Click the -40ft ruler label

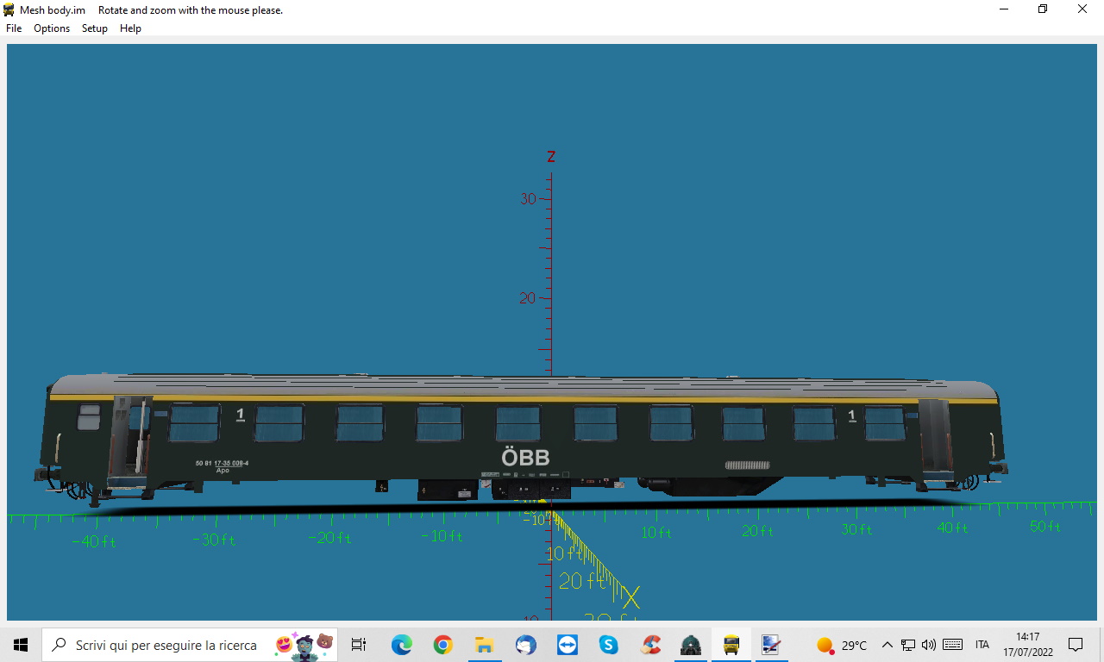[x=94, y=541]
